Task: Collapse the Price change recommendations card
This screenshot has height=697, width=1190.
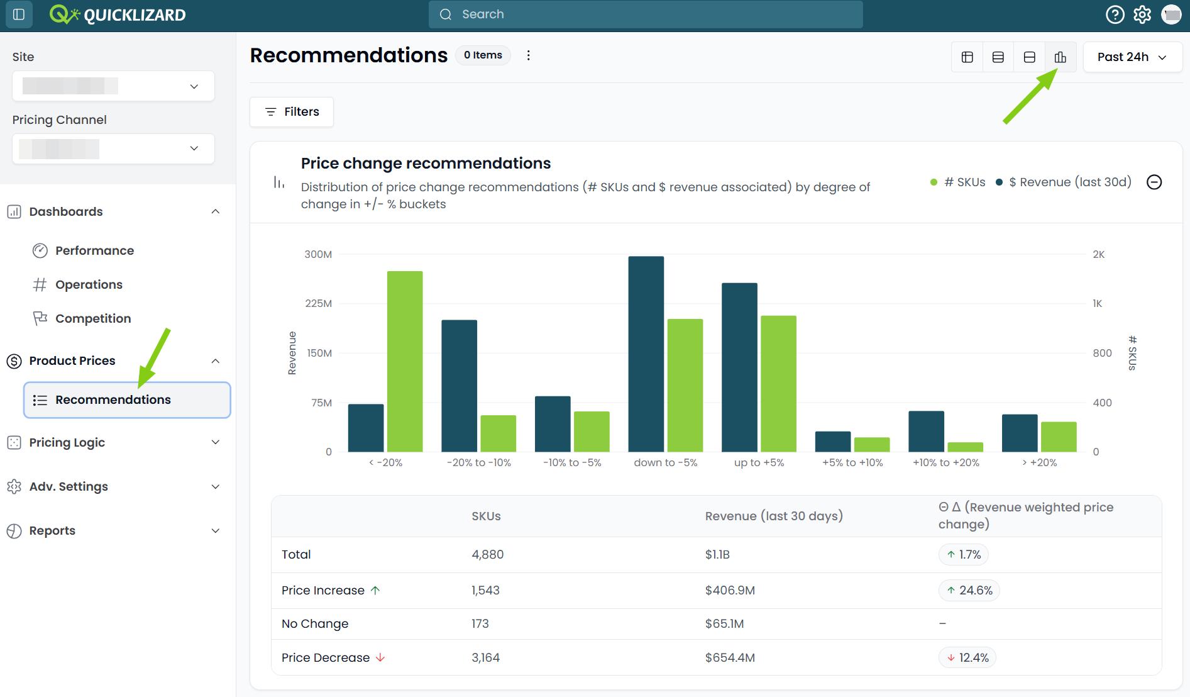Action: tap(1154, 182)
